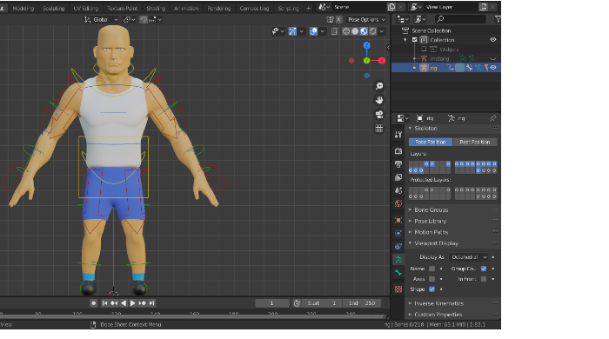Click the Rest Position button
The height and width of the screenshot is (339, 609).
pos(475,142)
